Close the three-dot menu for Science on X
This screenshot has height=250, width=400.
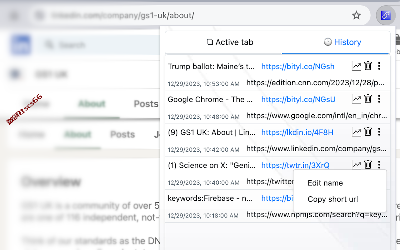pos(379,165)
